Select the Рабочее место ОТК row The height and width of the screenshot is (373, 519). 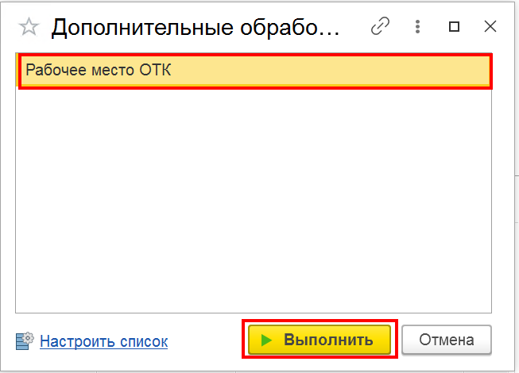[x=254, y=71]
